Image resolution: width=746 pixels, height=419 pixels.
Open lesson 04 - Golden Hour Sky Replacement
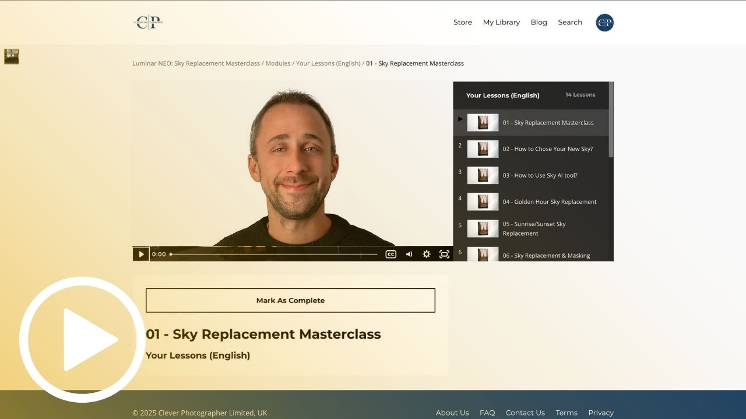531,202
